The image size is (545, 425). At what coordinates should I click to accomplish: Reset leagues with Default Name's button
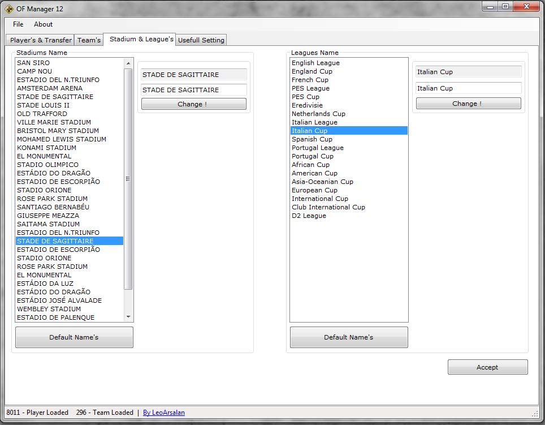(x=349, y=337)
